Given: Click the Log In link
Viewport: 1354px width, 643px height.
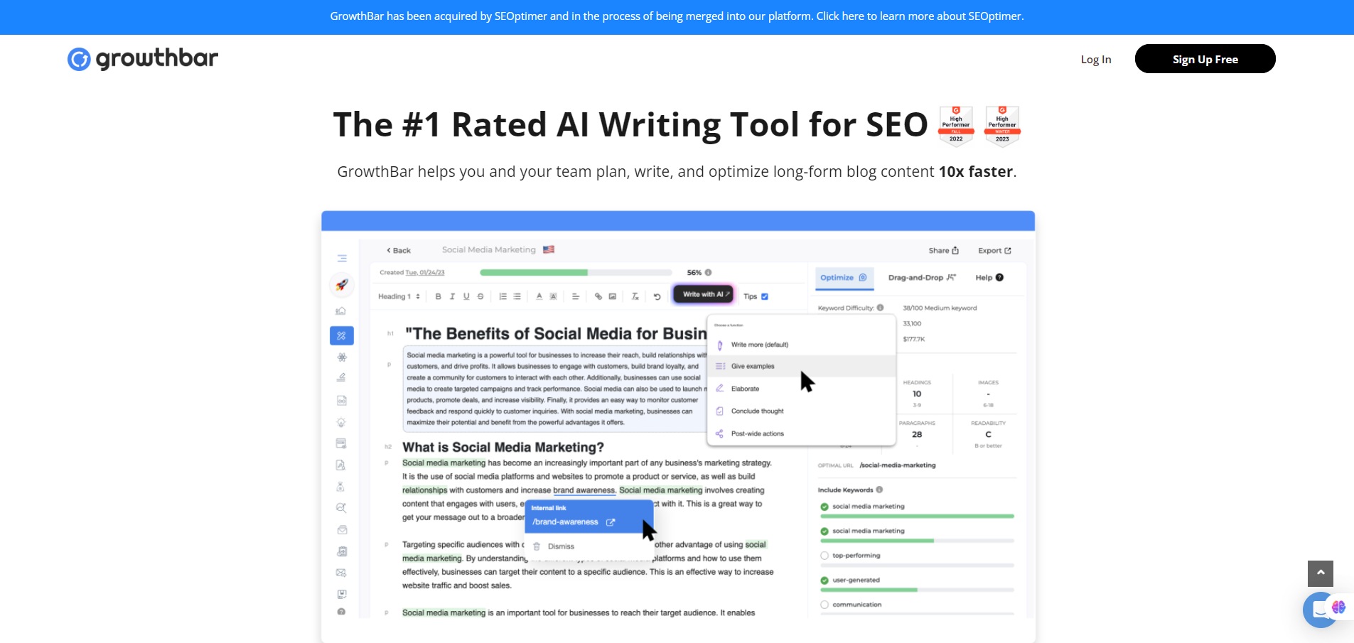Looking at the screenshot, I should coord(1095,60).
